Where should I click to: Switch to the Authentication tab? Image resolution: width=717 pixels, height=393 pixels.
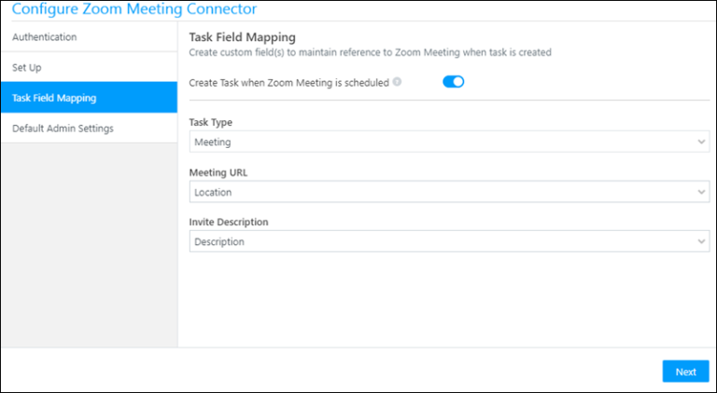pyautogui.click(x=45, y=37)
